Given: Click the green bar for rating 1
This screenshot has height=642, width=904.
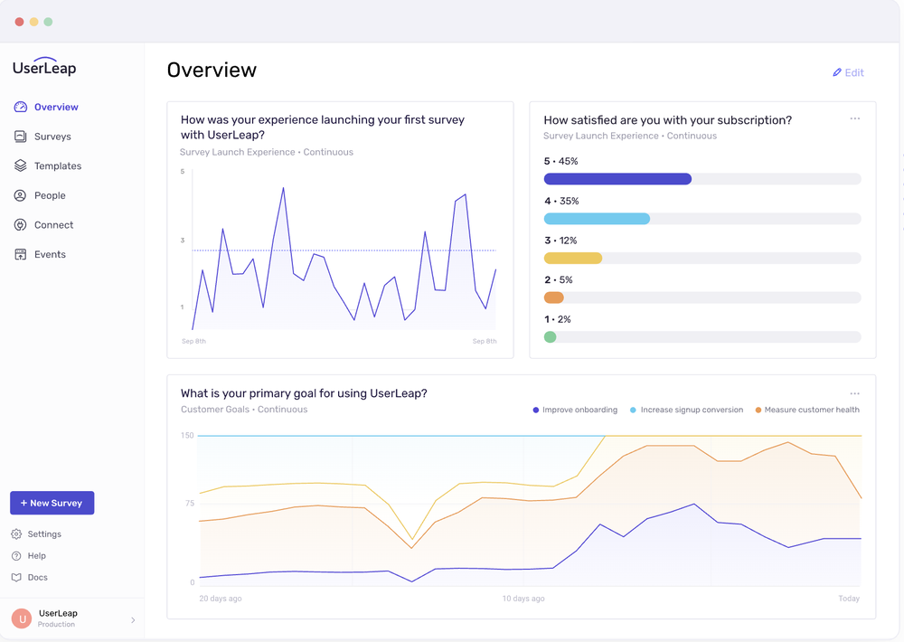Looking at the screenshot, I should (x=550, y=337).
